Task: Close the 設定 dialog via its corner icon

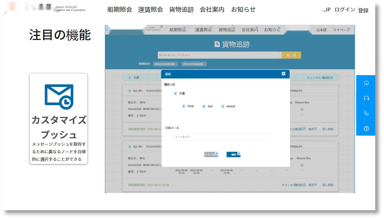Action: point(283,74)
